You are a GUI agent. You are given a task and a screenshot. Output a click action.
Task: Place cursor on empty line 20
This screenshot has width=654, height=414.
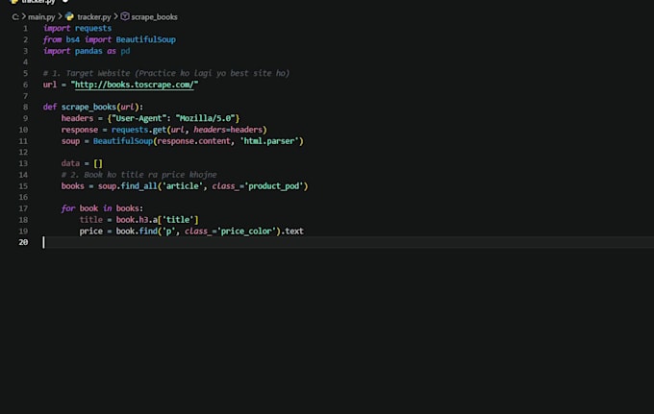point(348,242)
